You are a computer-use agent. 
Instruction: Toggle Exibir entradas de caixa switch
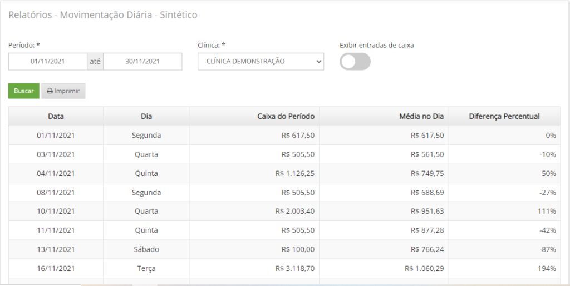(x=355, y=62)
